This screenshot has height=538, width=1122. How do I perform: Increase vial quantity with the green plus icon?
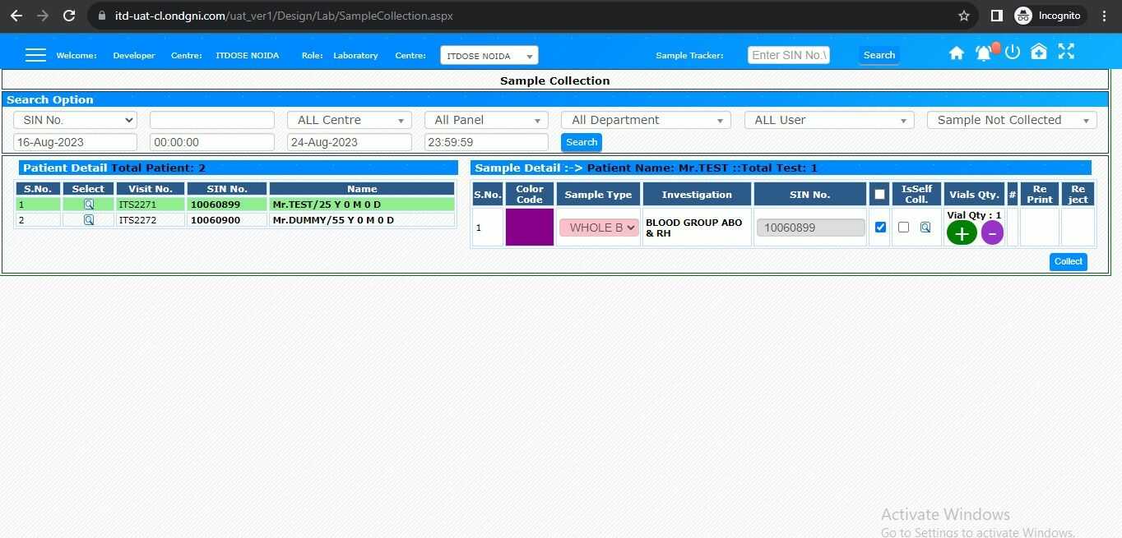click(x=962, y=232)
